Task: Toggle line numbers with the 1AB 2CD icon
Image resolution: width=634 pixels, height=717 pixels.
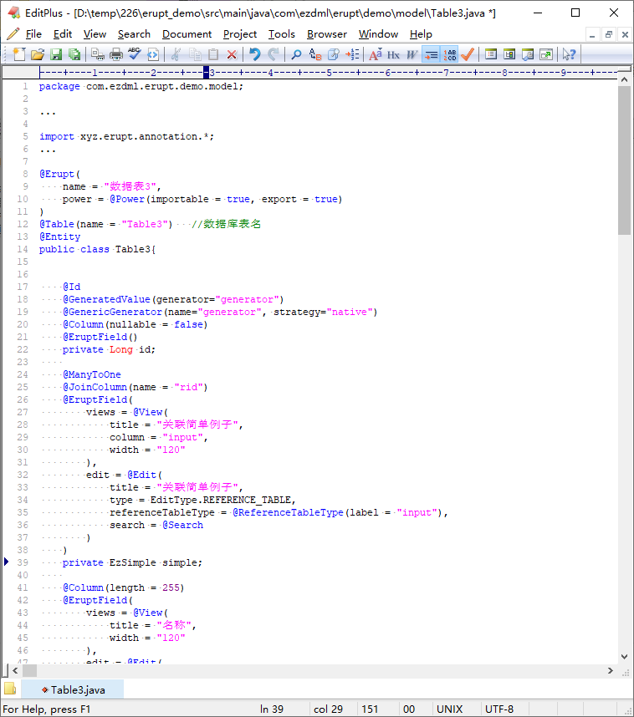Action: 449,54
